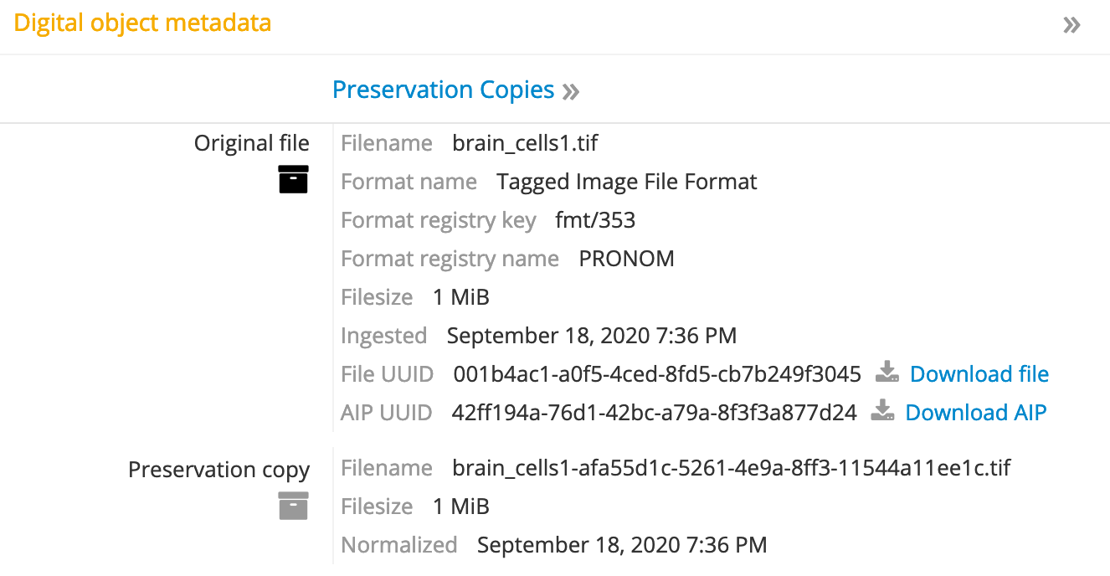Click the Original file label
The image size is (1110, 576).
coord(251,143)
